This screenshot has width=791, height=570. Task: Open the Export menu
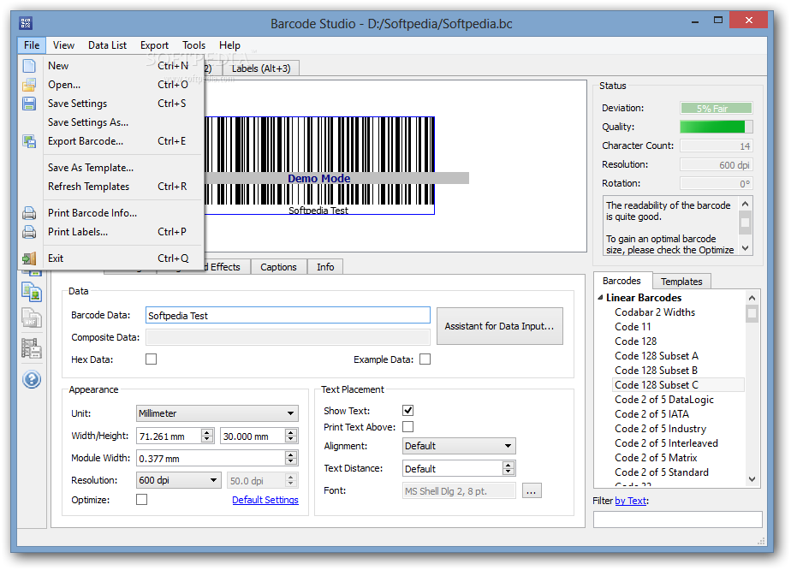(154, 45)
